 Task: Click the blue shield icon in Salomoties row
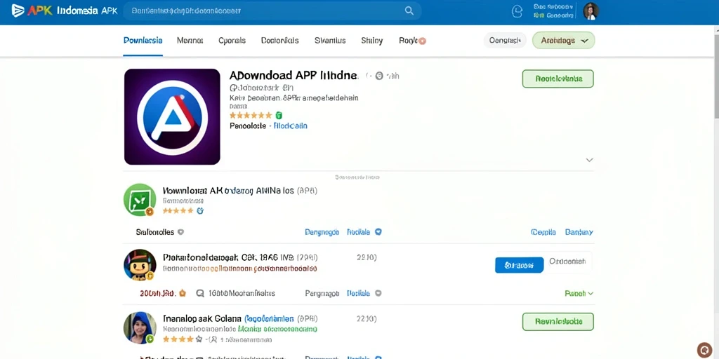tap(378, 232)
